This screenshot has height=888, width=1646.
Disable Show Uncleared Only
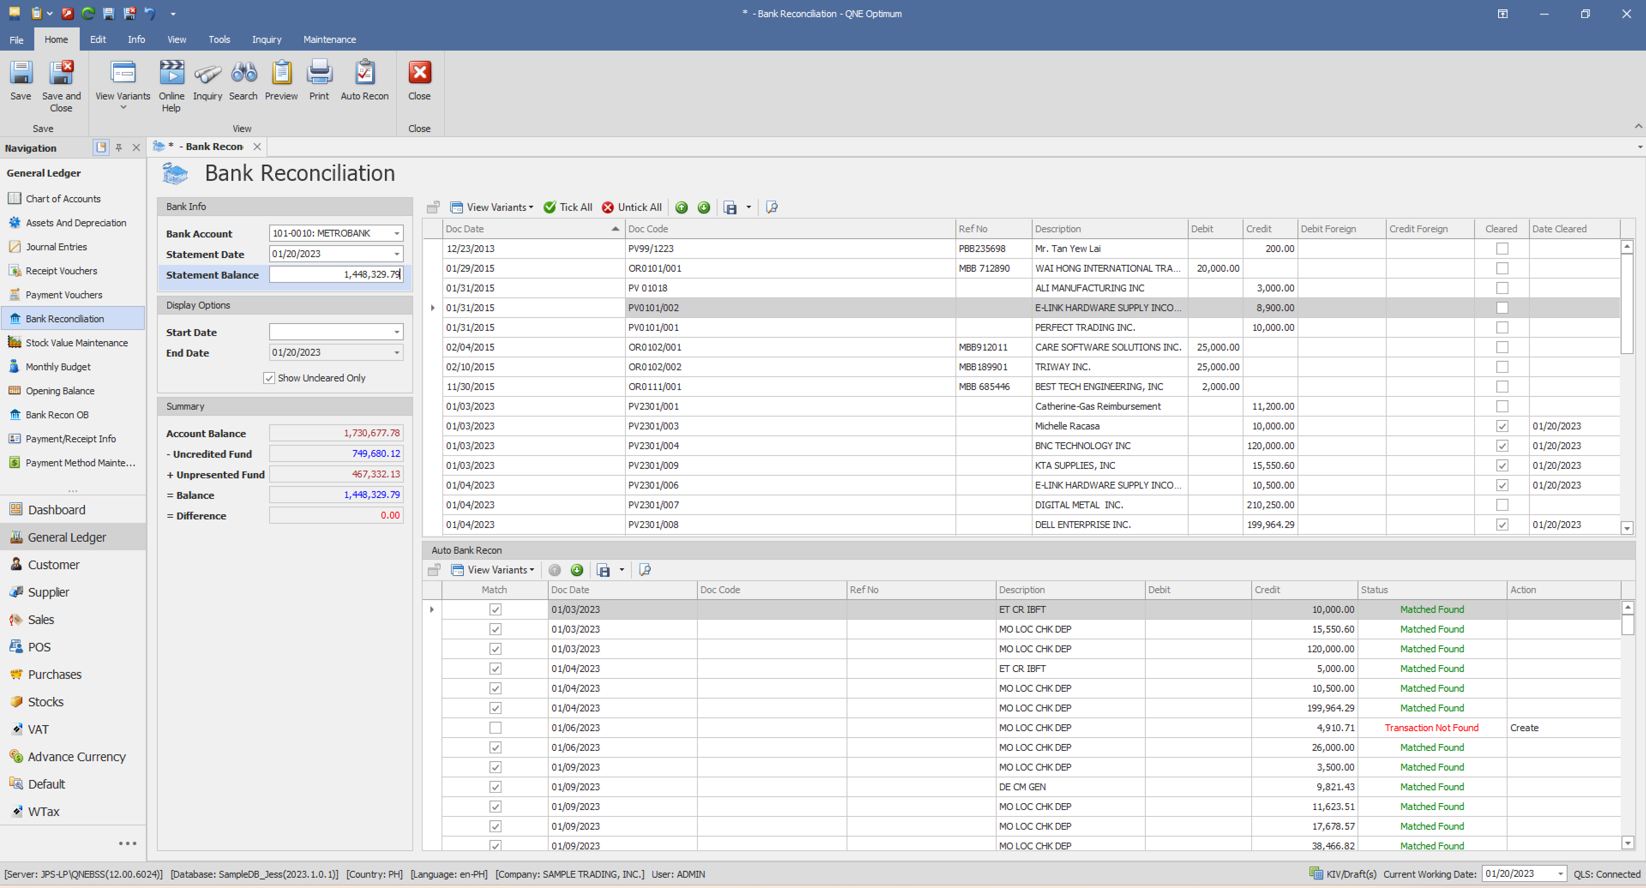tap(270, 378)
